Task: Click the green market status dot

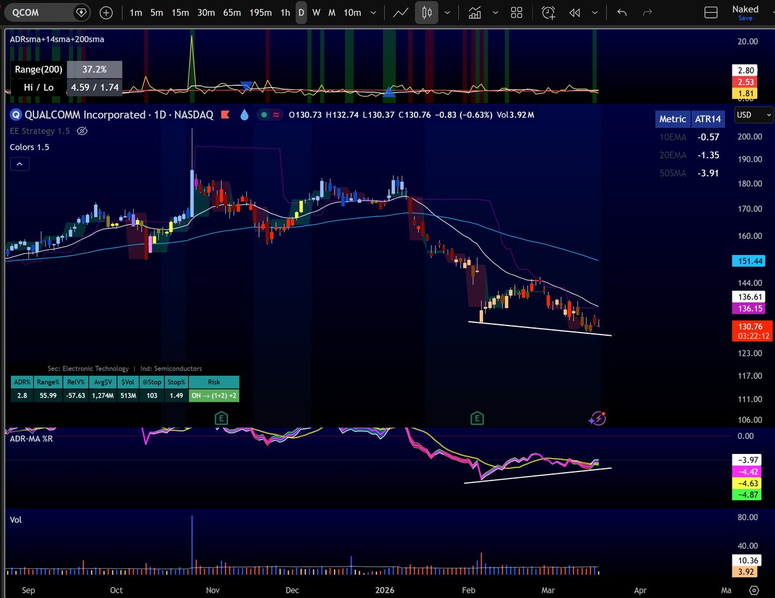Action: click(263, 115)
